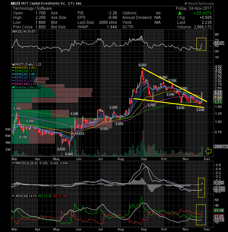Select the High value 2.250
This screenshot has width=228, height=232.
coord(40,18)
